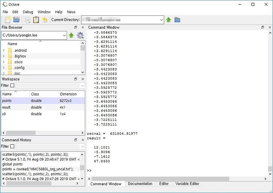Go one directory up in toolbar

click(168, 20)
